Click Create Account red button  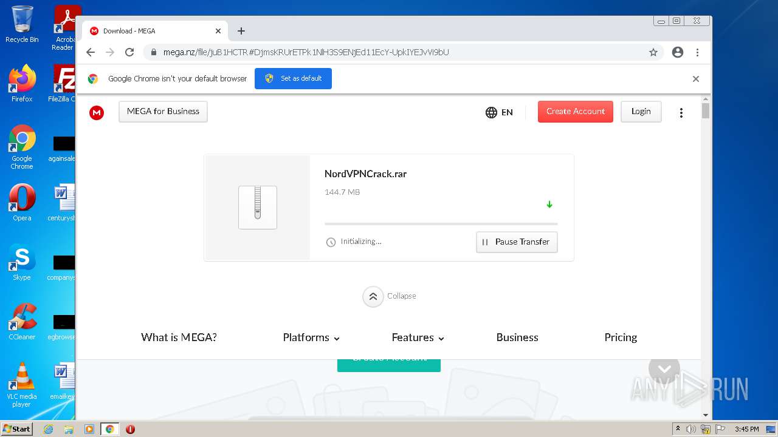(x=576, y=112)
